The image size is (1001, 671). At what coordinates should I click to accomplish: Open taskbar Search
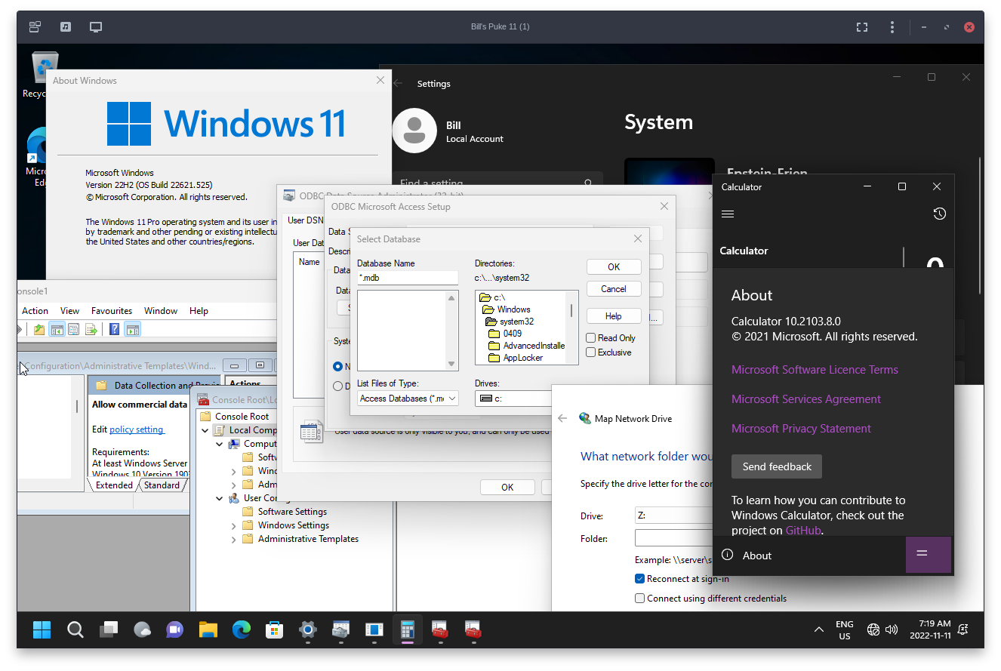[x=75, y=629]
